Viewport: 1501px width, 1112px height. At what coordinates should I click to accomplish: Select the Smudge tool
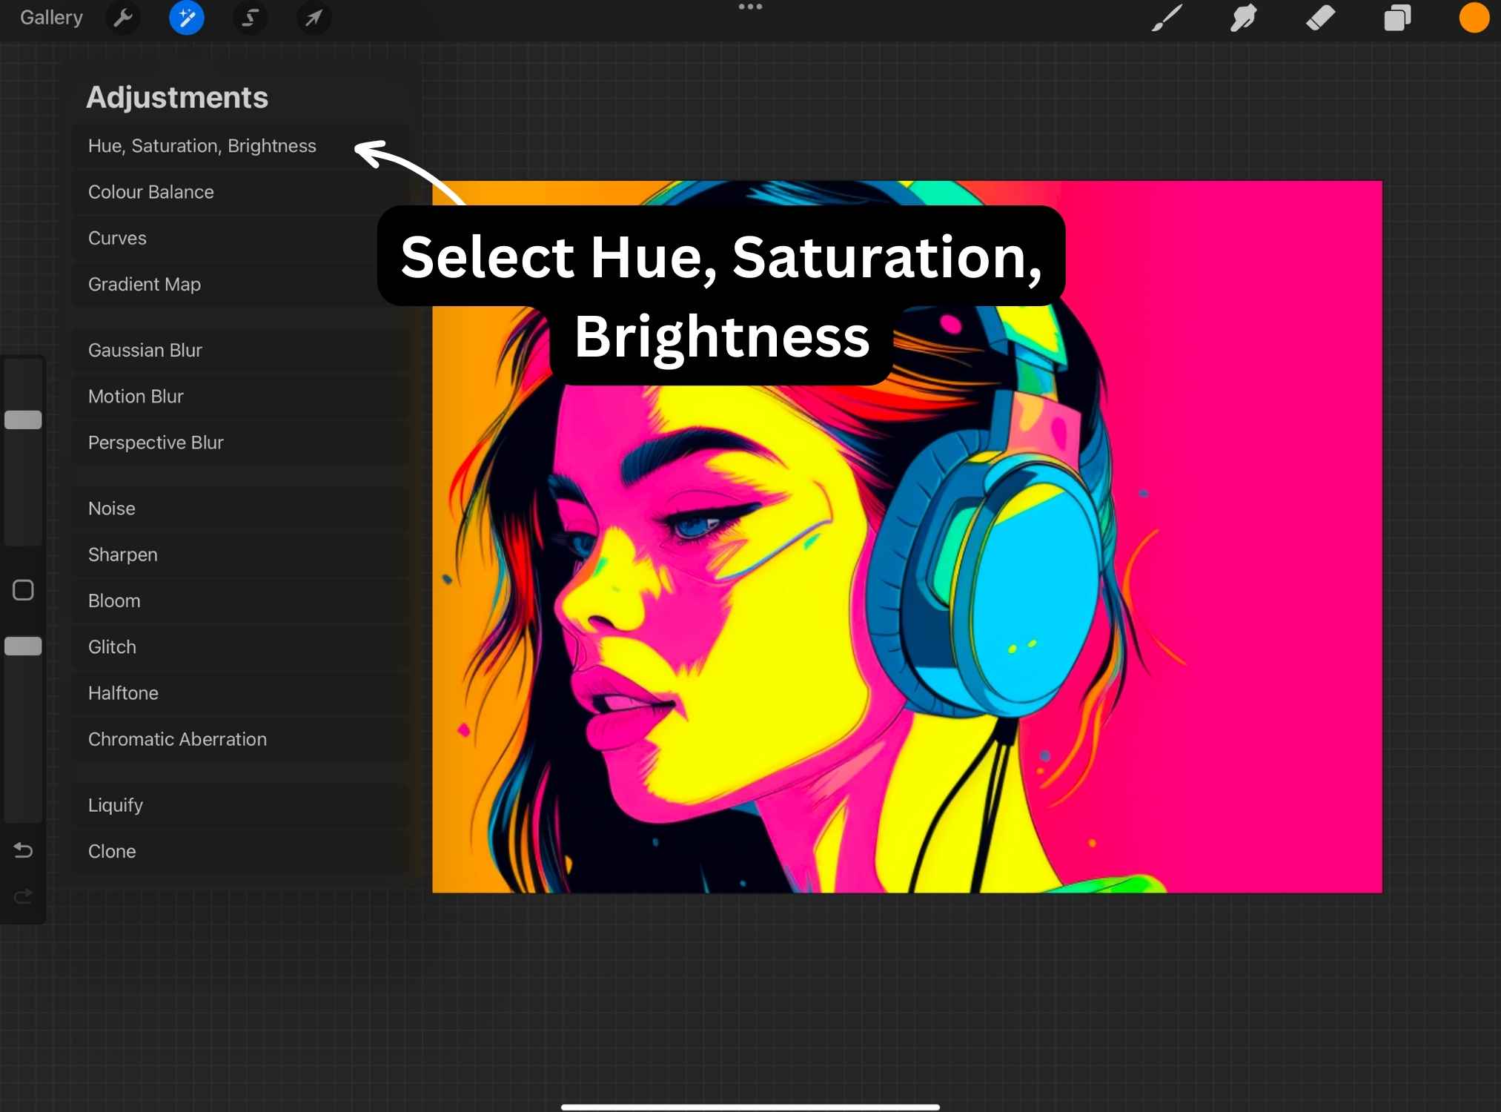pyautogui.click(x=1243, y=18)
